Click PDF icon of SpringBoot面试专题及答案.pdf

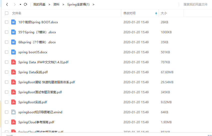click(13, 92)
